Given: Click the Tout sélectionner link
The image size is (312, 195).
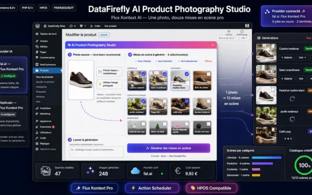Looking at the screenshot, I should (x=188, y=61).
